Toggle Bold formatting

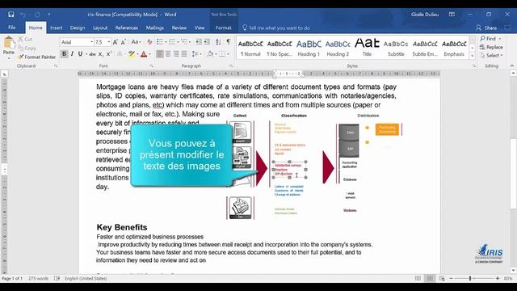(64, 54)
